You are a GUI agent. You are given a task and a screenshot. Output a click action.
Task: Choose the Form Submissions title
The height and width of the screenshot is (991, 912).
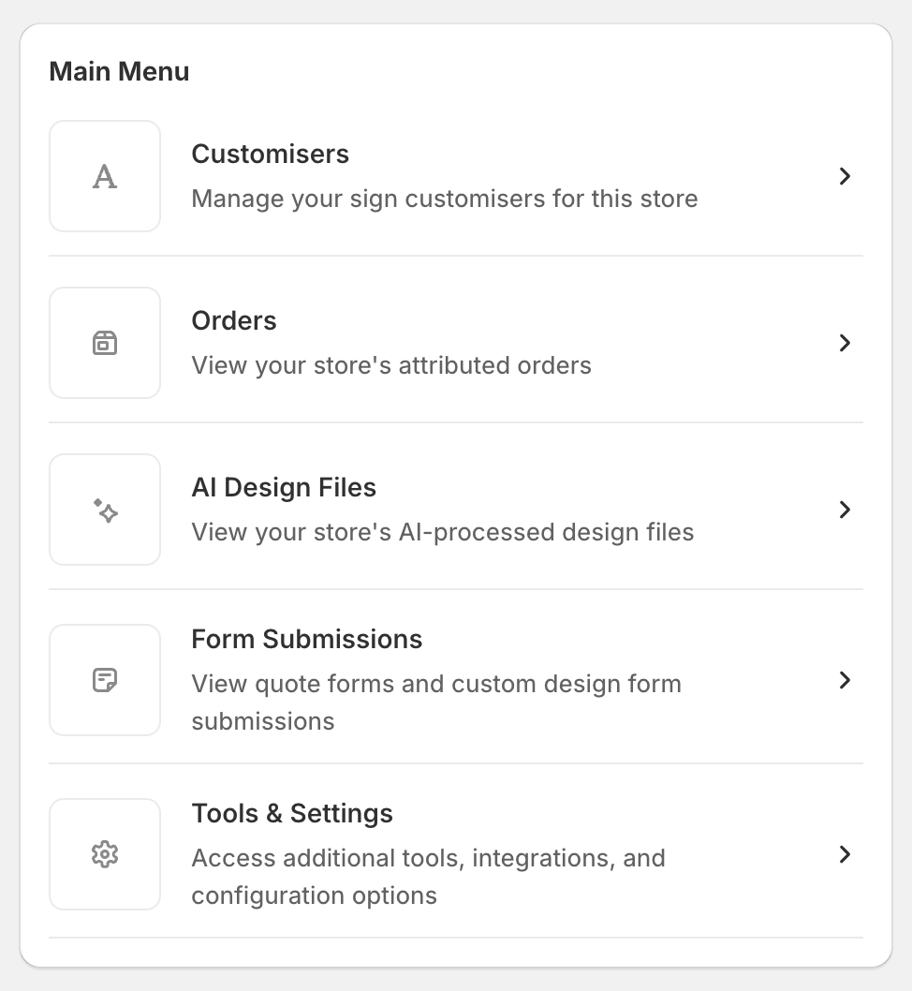[307, 639]
